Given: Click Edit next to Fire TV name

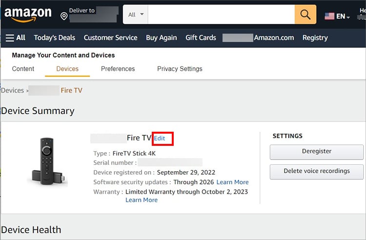Looking at the screenshot, I should pos(160,139).
